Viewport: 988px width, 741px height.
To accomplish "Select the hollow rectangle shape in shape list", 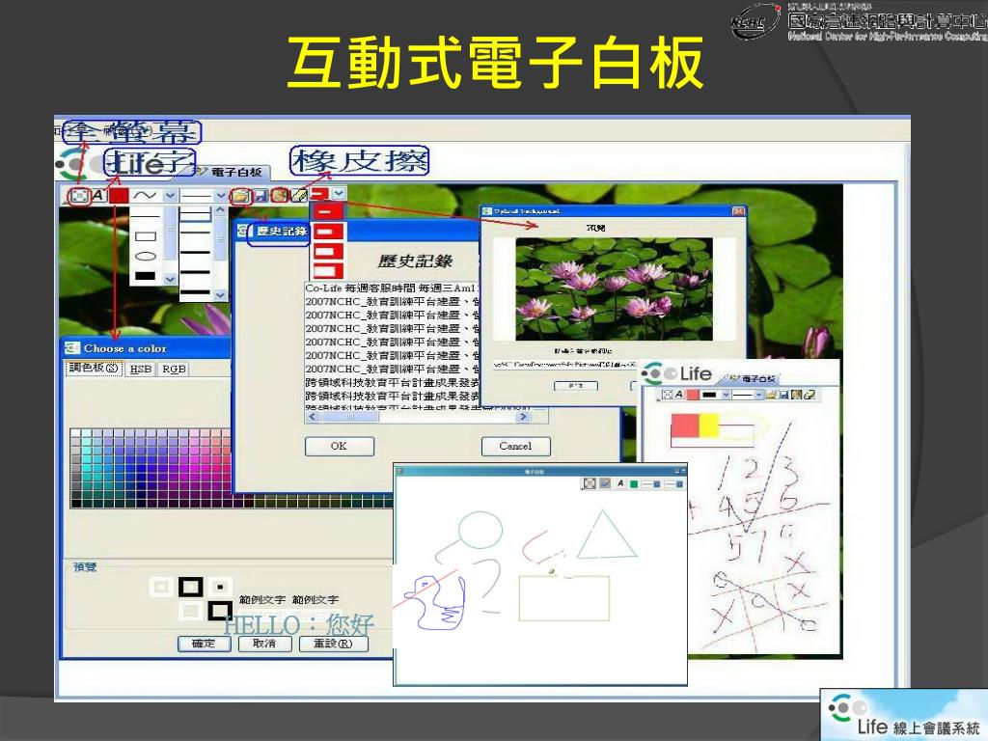I will (146, 236).
